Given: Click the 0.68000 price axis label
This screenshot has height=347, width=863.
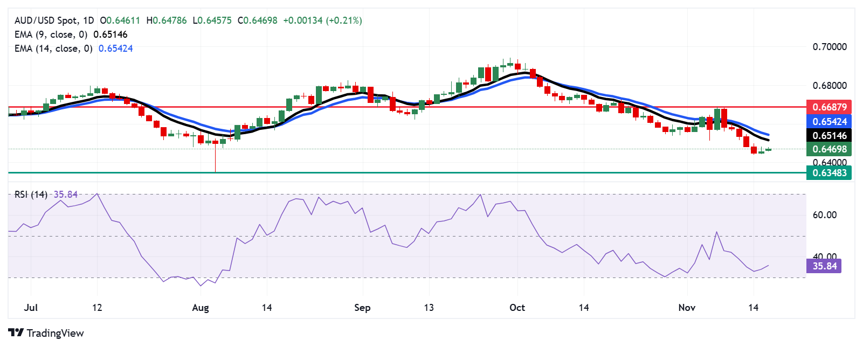Looking at the screenshot, I should 829,86.
